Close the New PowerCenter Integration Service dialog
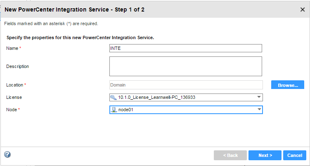Image resolution: width=310 pixels, height=166 pixels. [x=303, y=9]
